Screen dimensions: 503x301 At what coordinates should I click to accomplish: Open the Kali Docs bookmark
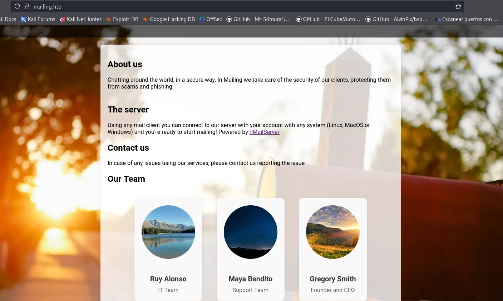coord(8,19)
